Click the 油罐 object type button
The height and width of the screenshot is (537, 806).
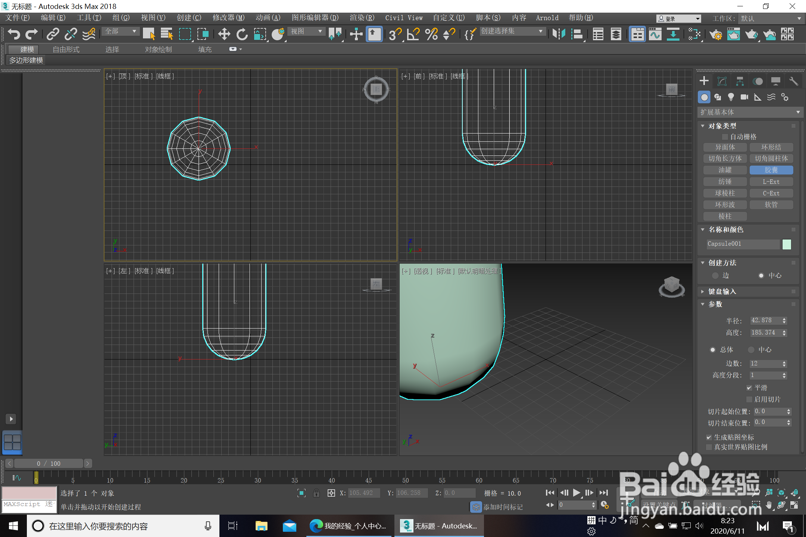(725, 170)
